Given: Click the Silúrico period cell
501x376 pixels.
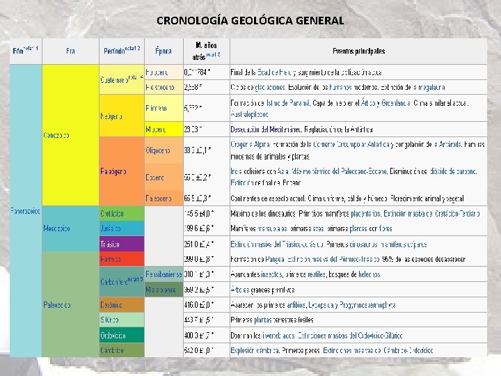Looking at the screenshot, I should [x=122, y=320].
